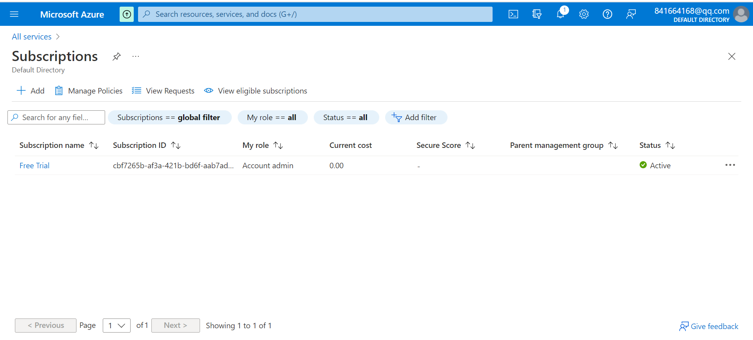Open the ellipsis menu beside Subscriptions title
753x340 pixels.
pyautogui.click(x=136, y=57)
